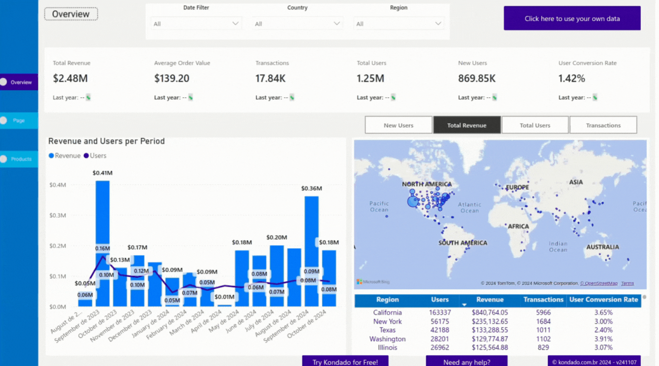Click the green trend icon beside Total Revenue's last year
The width and height of the screenshot is (659, 366).
click(x=88, y=97)
